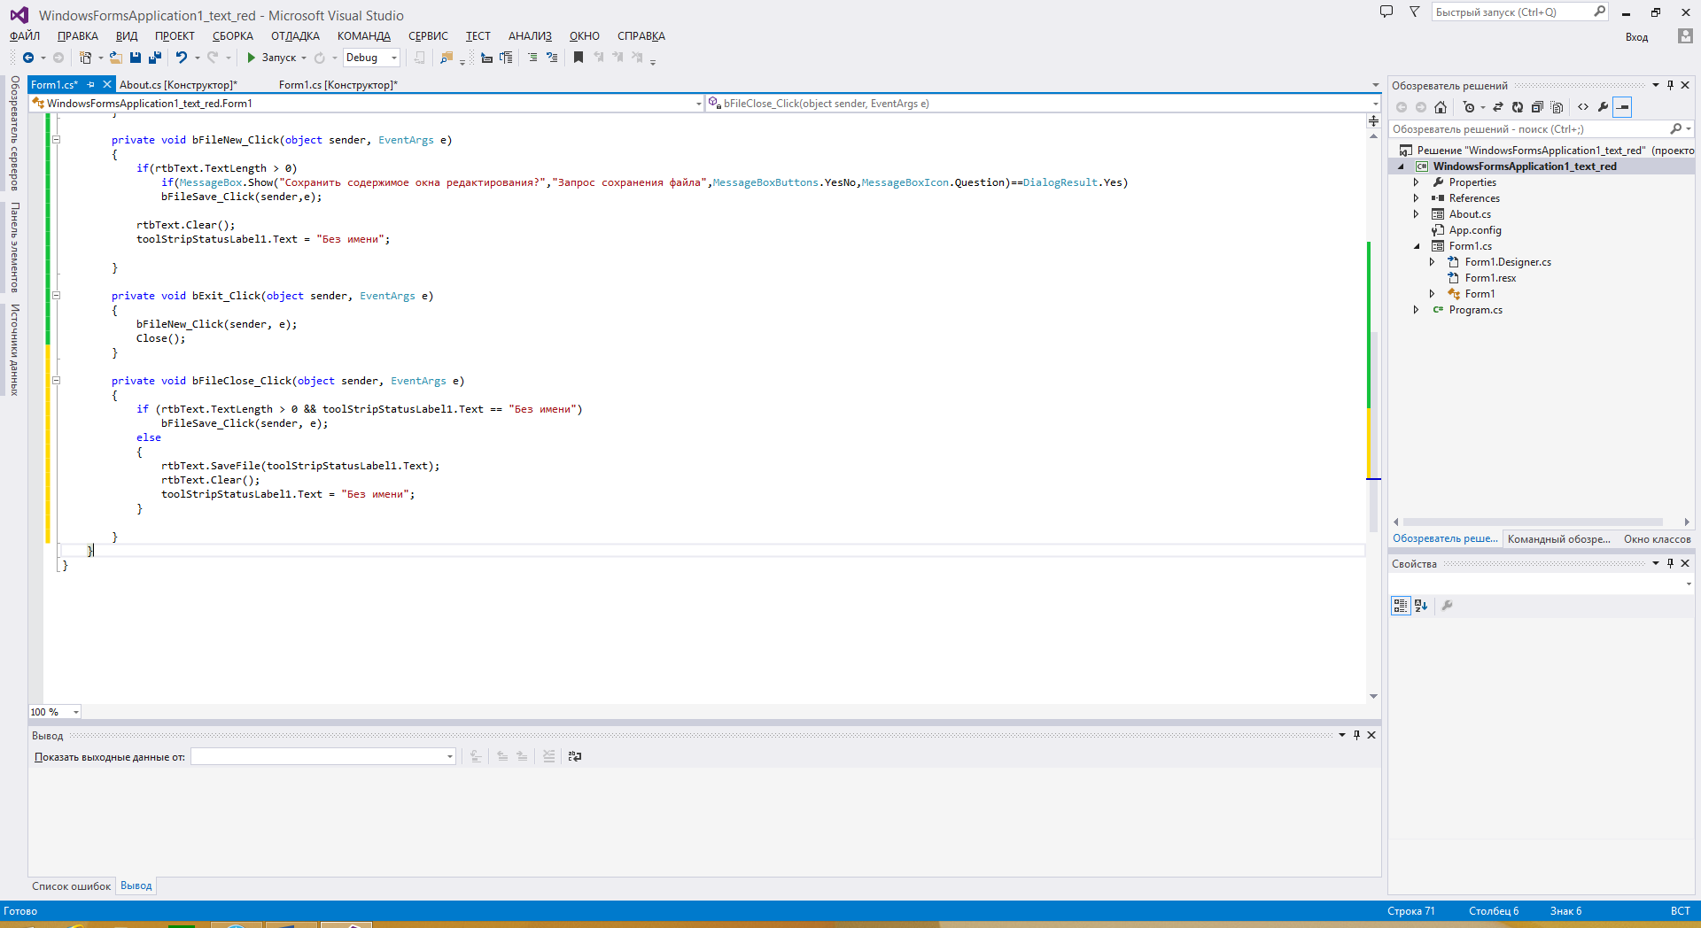Viewport: 1701px width, 928px height.
Task: Collapse the bFileClose_Click method outline
Action: (x=56, y=381)
